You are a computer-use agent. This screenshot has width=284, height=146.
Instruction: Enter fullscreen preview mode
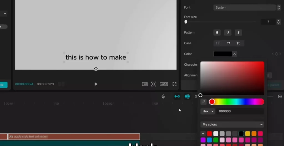pyautogui.click(x=174, y=84)
